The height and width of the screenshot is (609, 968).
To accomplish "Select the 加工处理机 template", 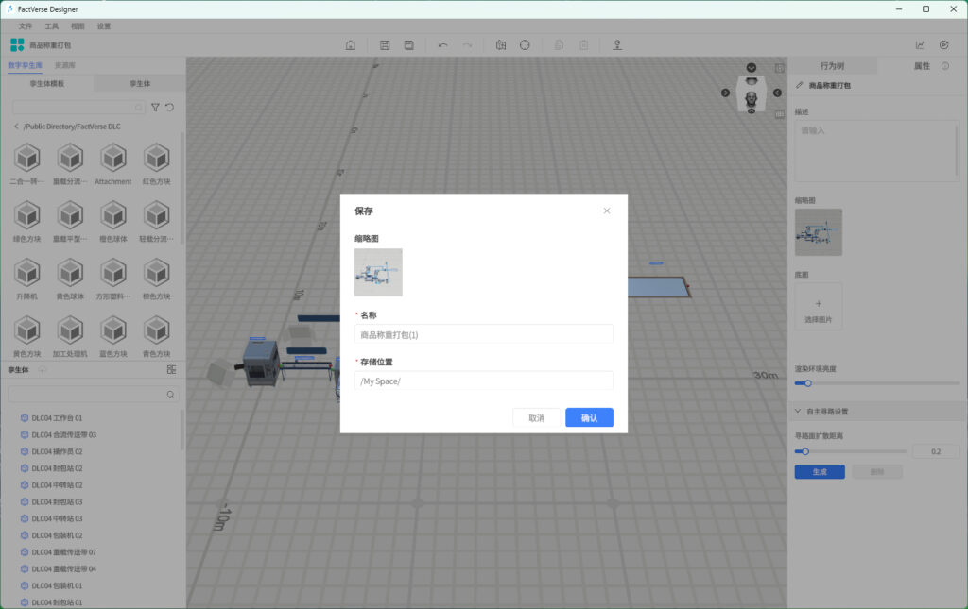I will click(70, 336).
